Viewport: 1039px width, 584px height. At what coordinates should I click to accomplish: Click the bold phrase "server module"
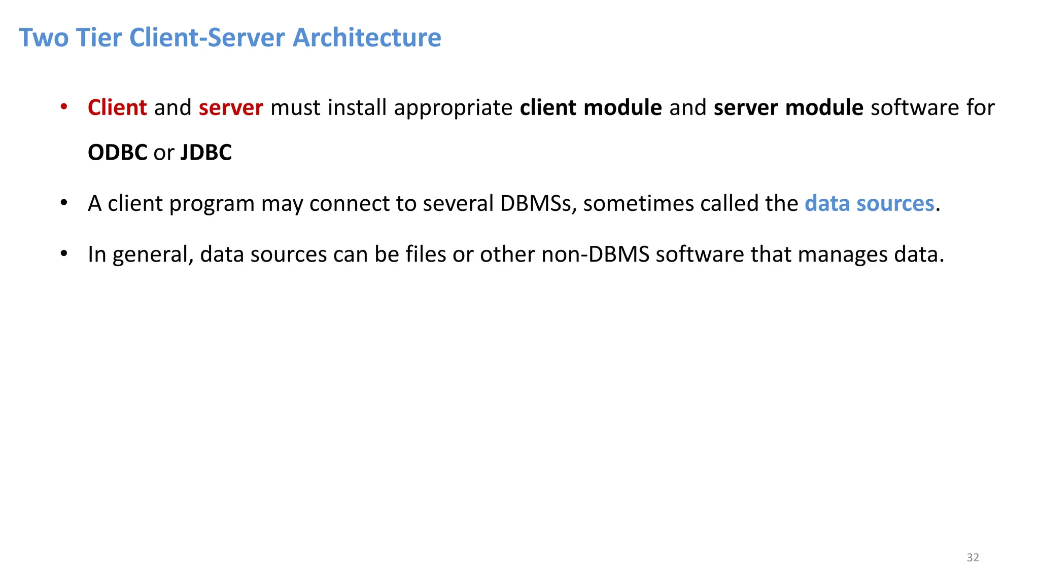click(x=788, y=107)
